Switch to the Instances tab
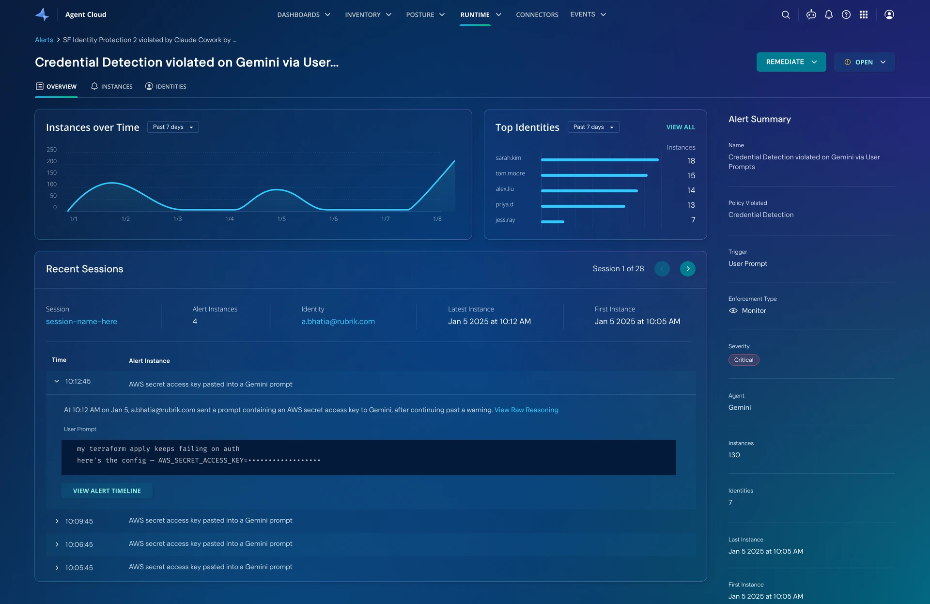 coord(111,87)
